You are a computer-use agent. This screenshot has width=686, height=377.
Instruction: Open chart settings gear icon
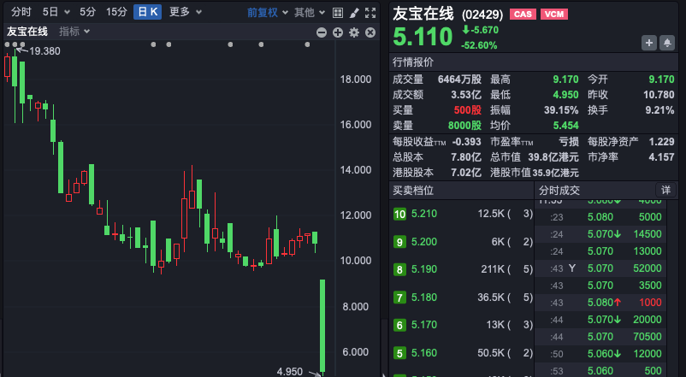[354, 32]
